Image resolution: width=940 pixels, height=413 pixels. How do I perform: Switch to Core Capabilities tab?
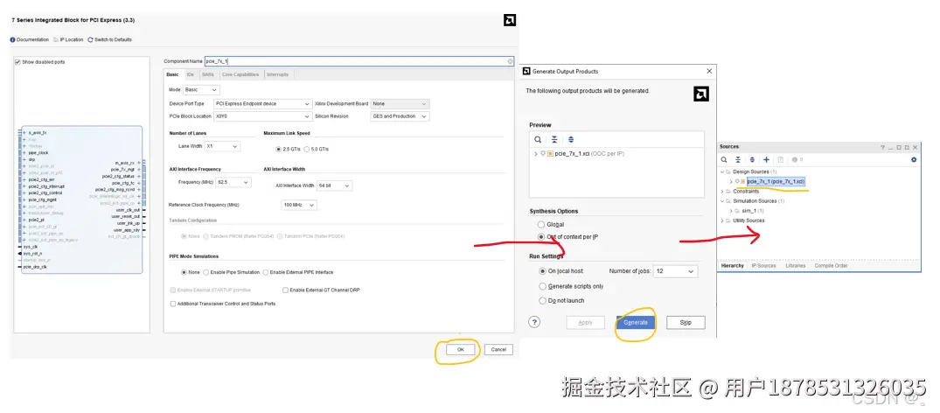(240, 74)
